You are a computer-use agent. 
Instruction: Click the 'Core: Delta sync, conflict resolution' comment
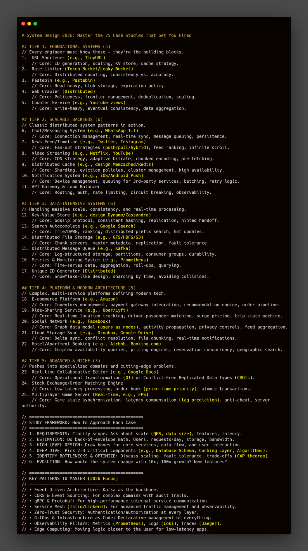pos(135,339)
